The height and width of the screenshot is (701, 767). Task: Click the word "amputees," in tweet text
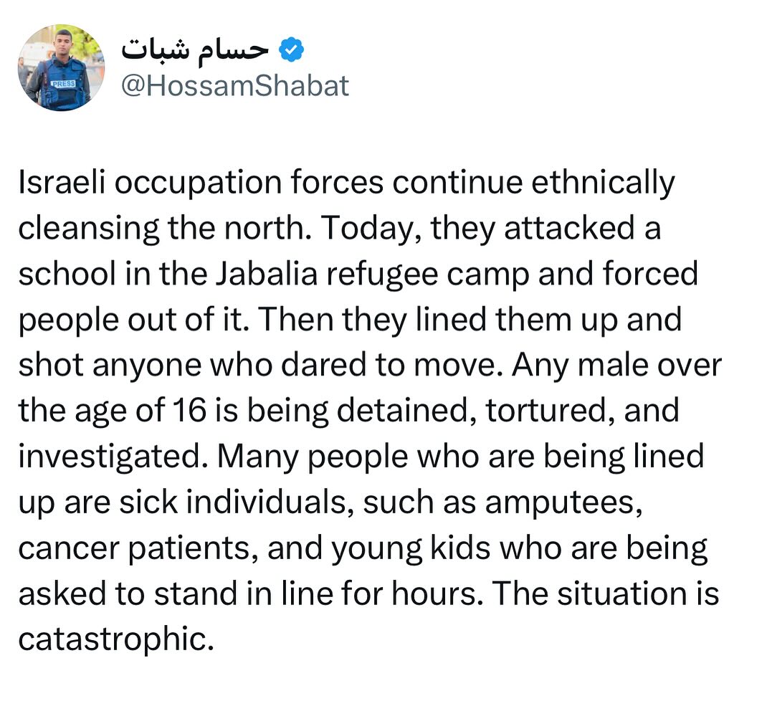[x=562, y=503]
